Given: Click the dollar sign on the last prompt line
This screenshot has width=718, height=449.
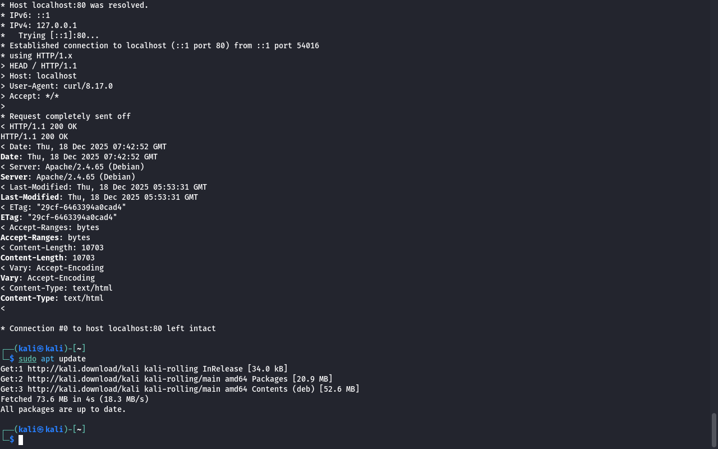Looking at the screenshot, I should point(12,439).
